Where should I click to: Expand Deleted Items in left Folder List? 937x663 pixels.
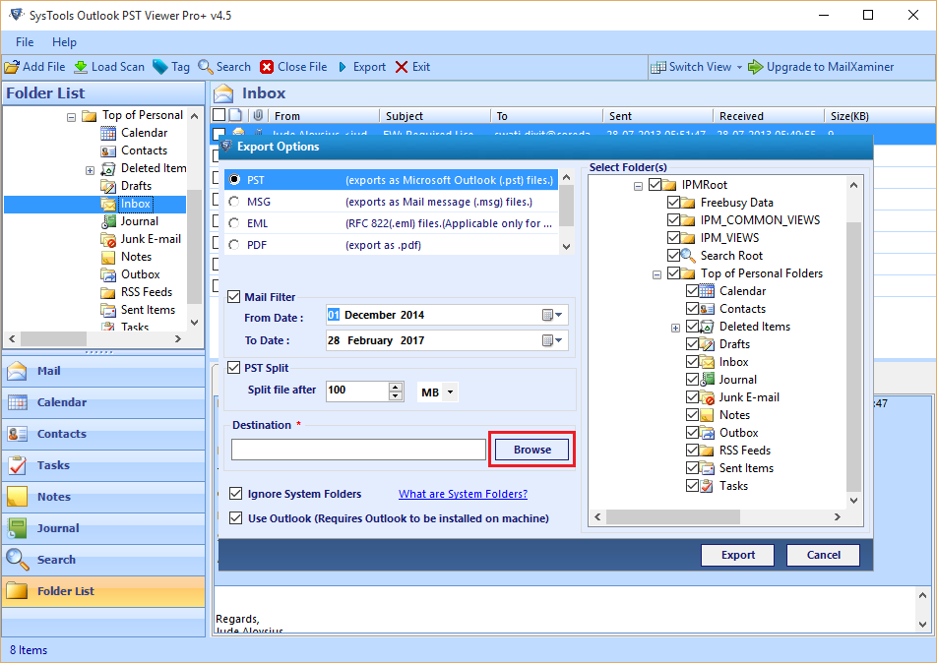click(90, 170)
